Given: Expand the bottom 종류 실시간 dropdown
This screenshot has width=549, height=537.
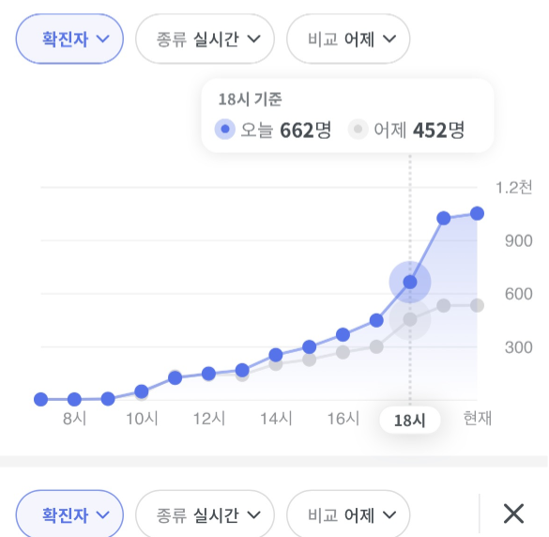Looking at the screenshot, I should (x=205, y=514).
